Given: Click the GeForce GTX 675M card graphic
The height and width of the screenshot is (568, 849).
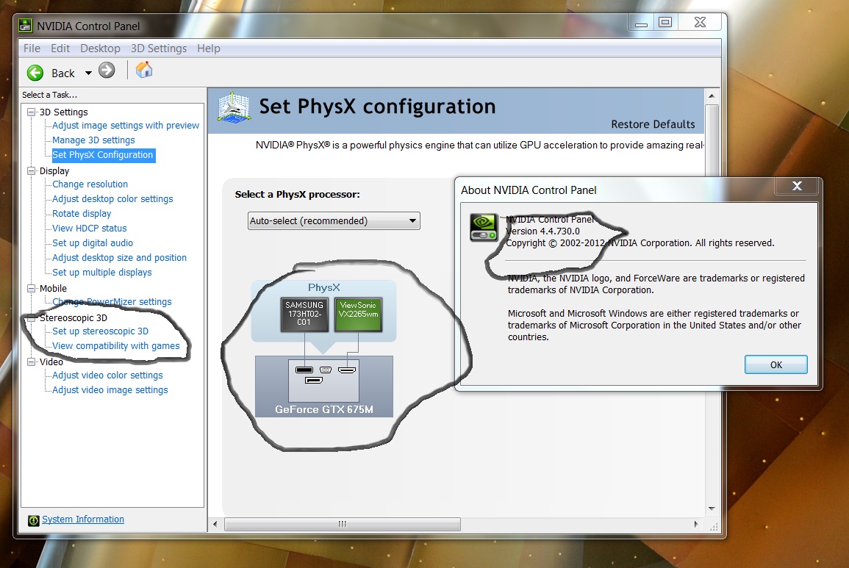Looking at the screenshot, I should (x=323, y=386).
